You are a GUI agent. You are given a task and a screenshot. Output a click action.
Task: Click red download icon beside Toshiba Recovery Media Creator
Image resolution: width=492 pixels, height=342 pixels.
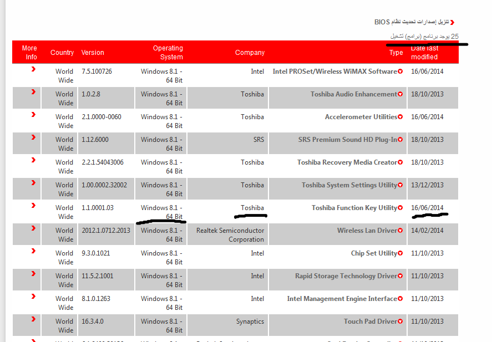click(x=400, y=162)
